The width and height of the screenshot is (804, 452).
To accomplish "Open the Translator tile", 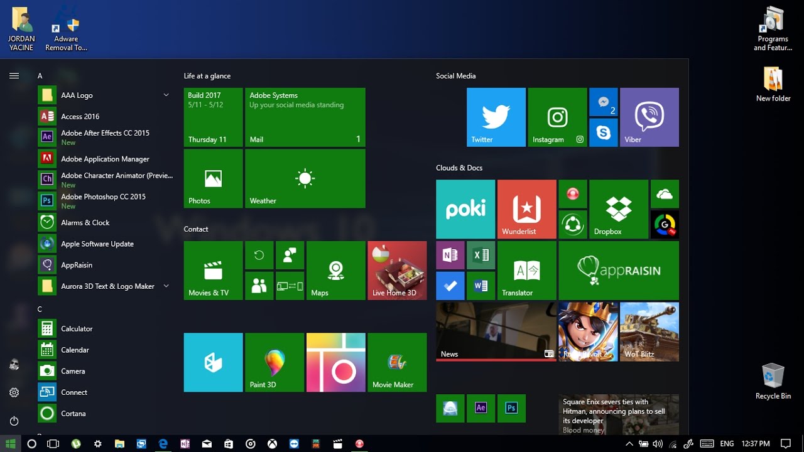I will click(527, 271).
